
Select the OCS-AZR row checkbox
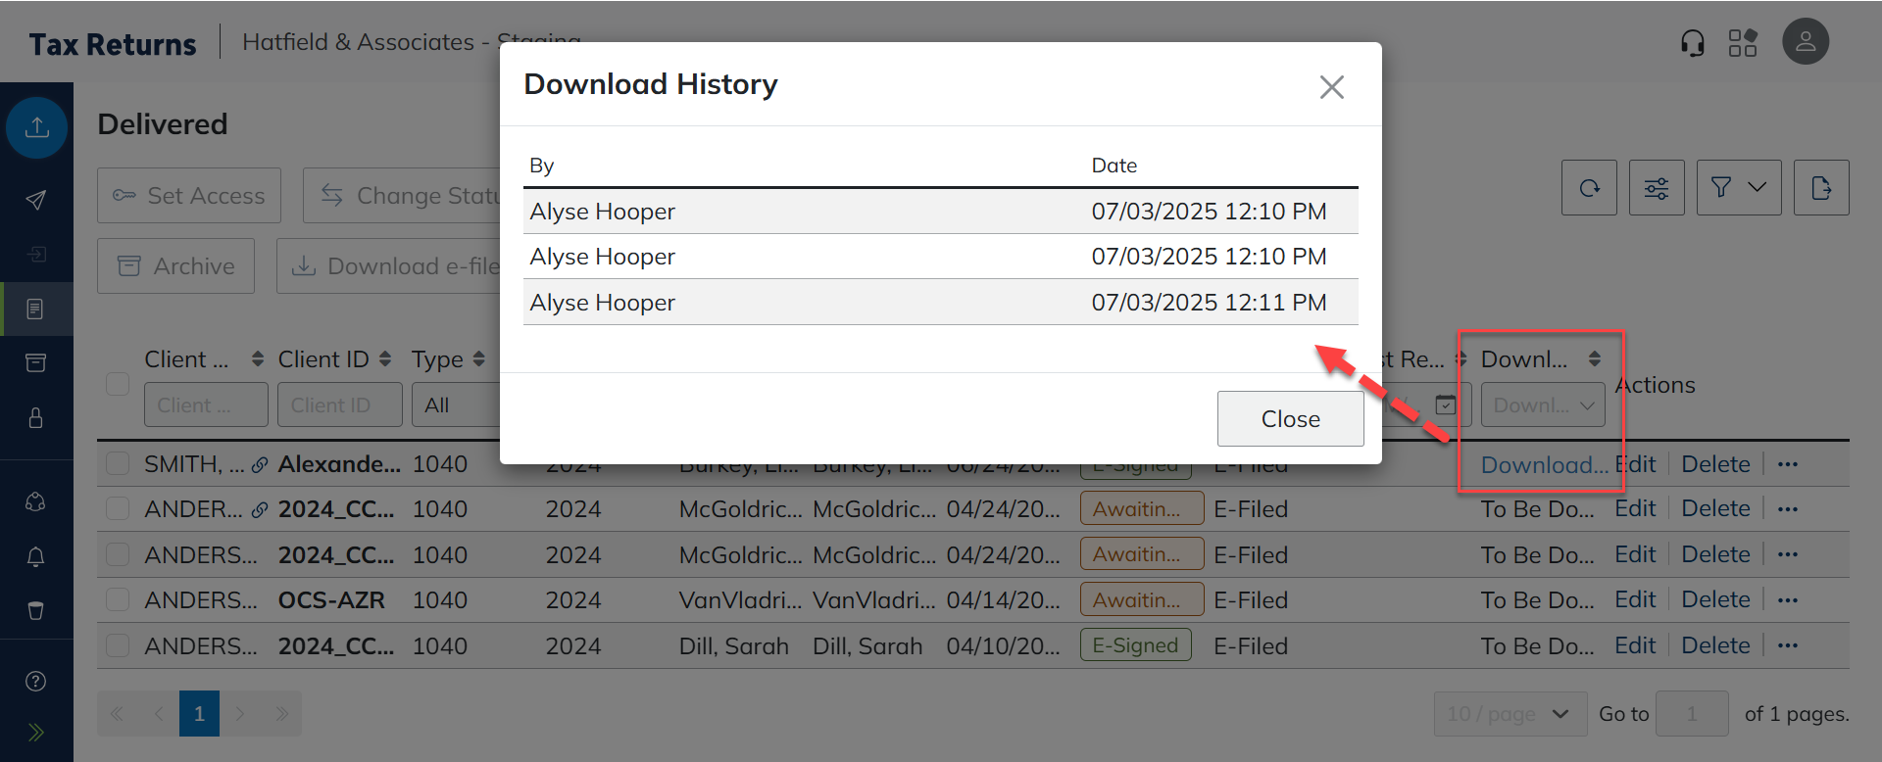[x=118, y=600]
